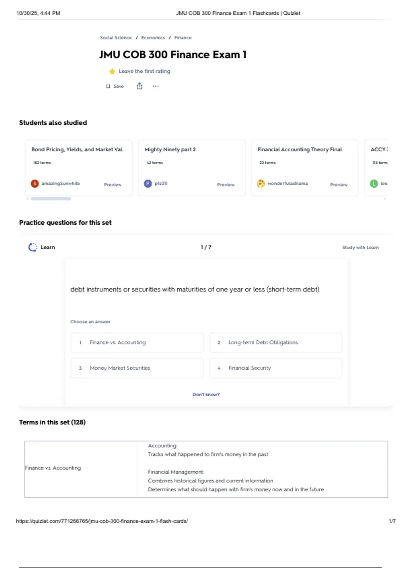
Task: Choose answer 2 Long-term Debt Obligations
Action: [276, 342]
